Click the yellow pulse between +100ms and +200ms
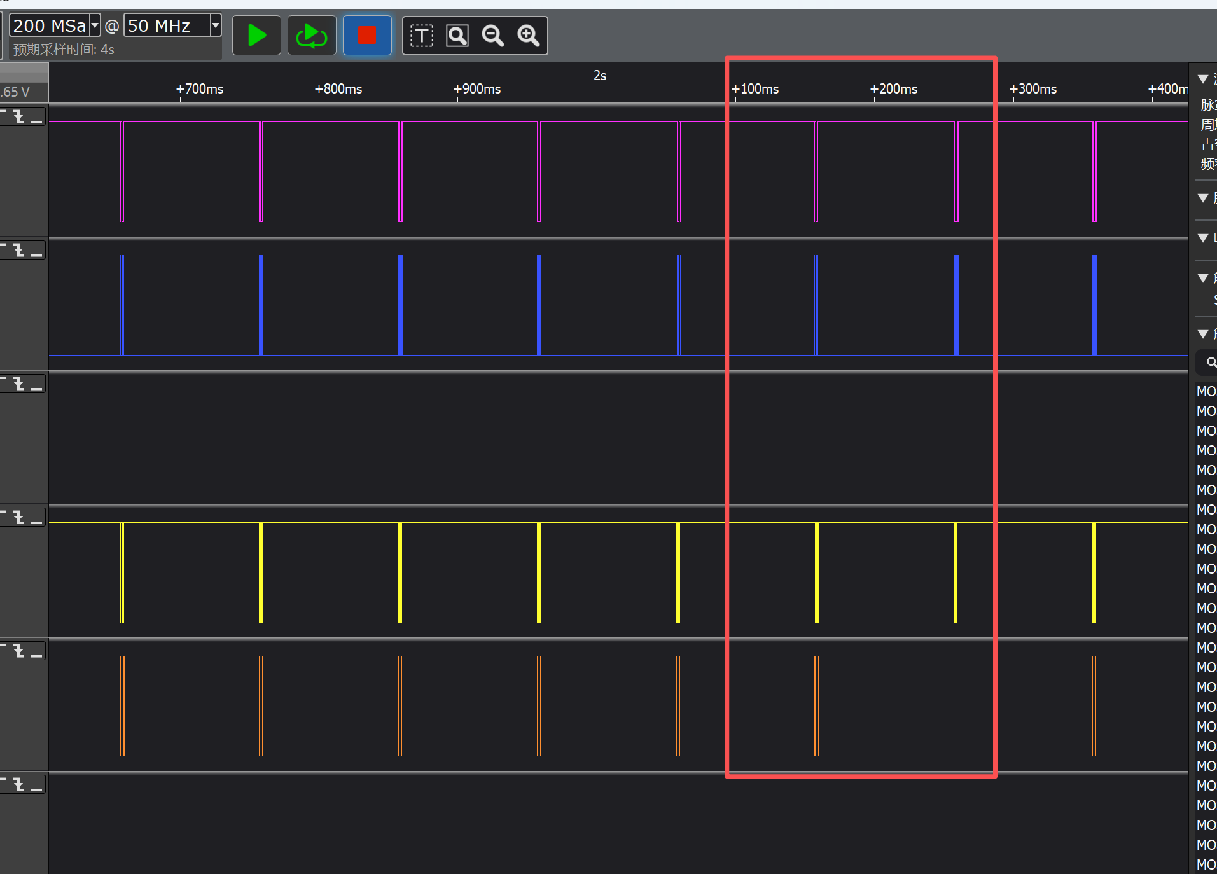Screen dimensions: 1217x874 [817, 572]
